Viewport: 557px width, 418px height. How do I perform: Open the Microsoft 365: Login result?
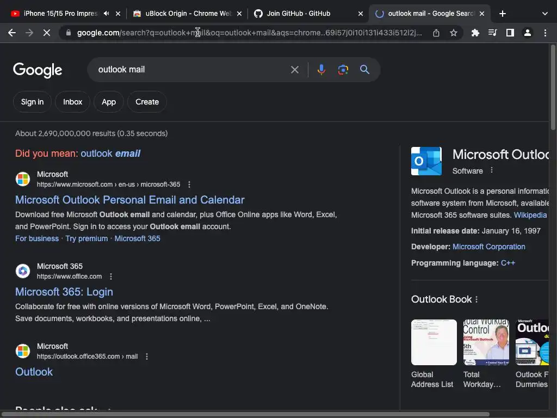click(64, 292)
